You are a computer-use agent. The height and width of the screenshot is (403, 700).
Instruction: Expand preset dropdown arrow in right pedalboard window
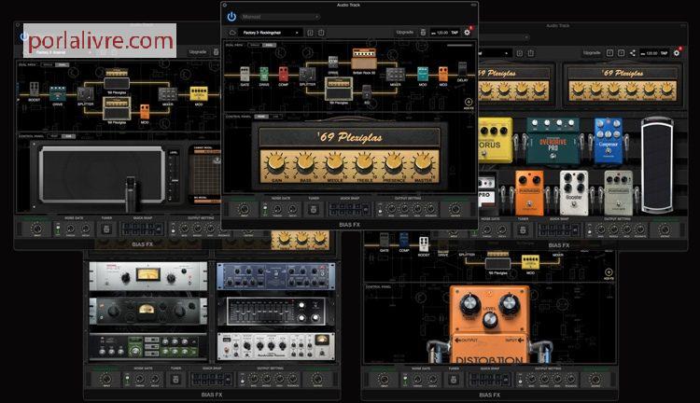(506, 53)
